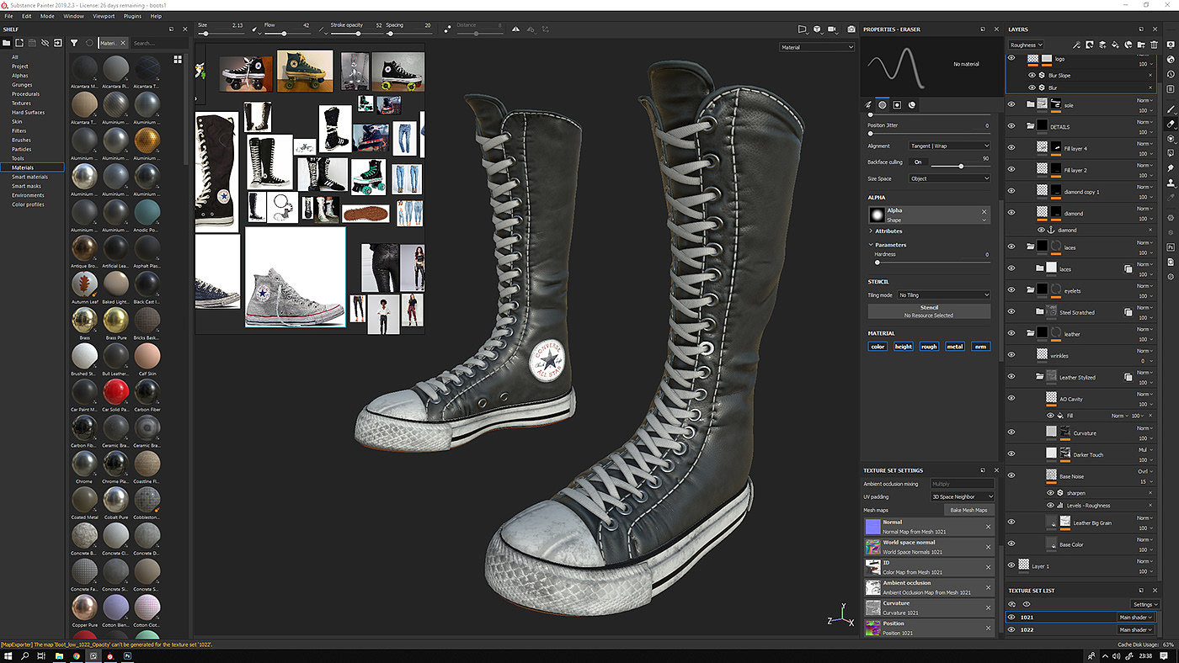Toggle visibility of the laces folder
Image resolution: width=1179 pixels, height=663 pixels.
click(1011, 247)
